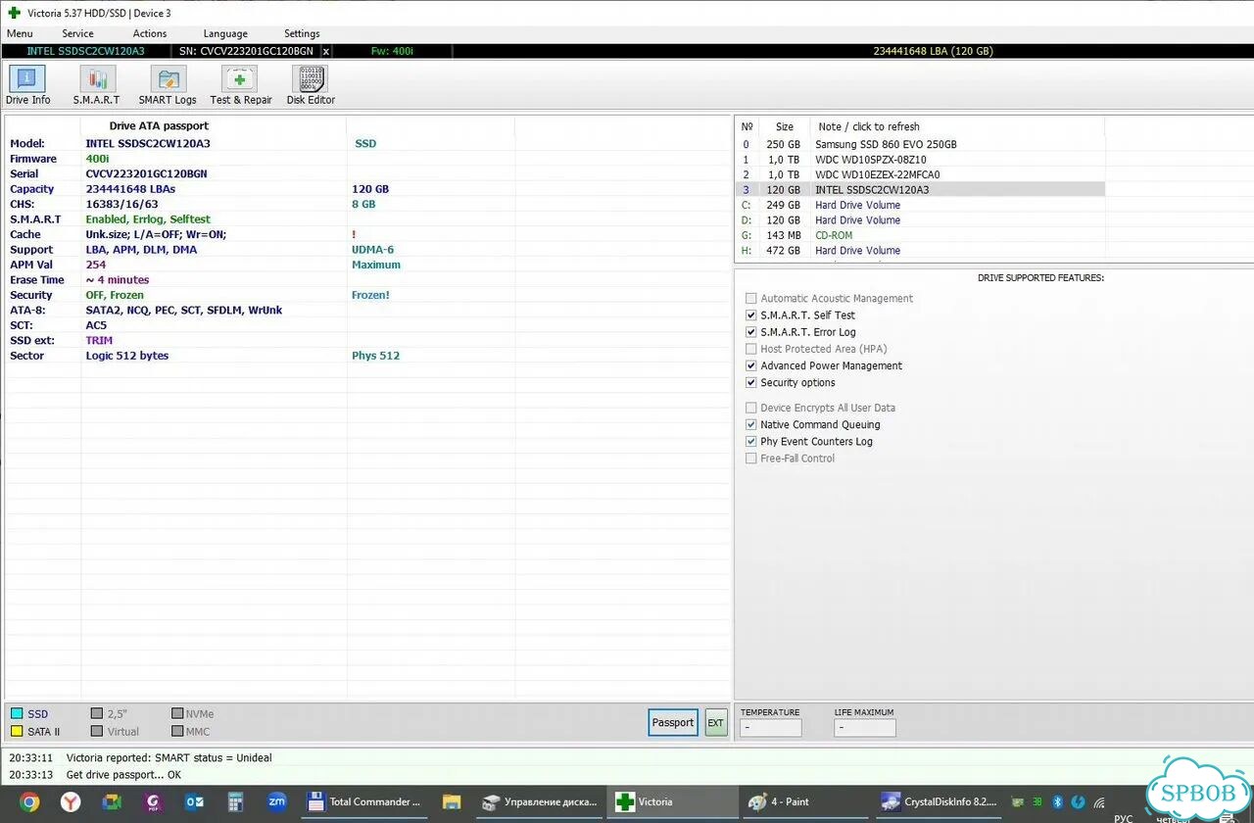The width and height of the screenshot is (1254, 823).
Task: Click the '~ 4 minutes' Erase Time value
Action: [118, 280]
